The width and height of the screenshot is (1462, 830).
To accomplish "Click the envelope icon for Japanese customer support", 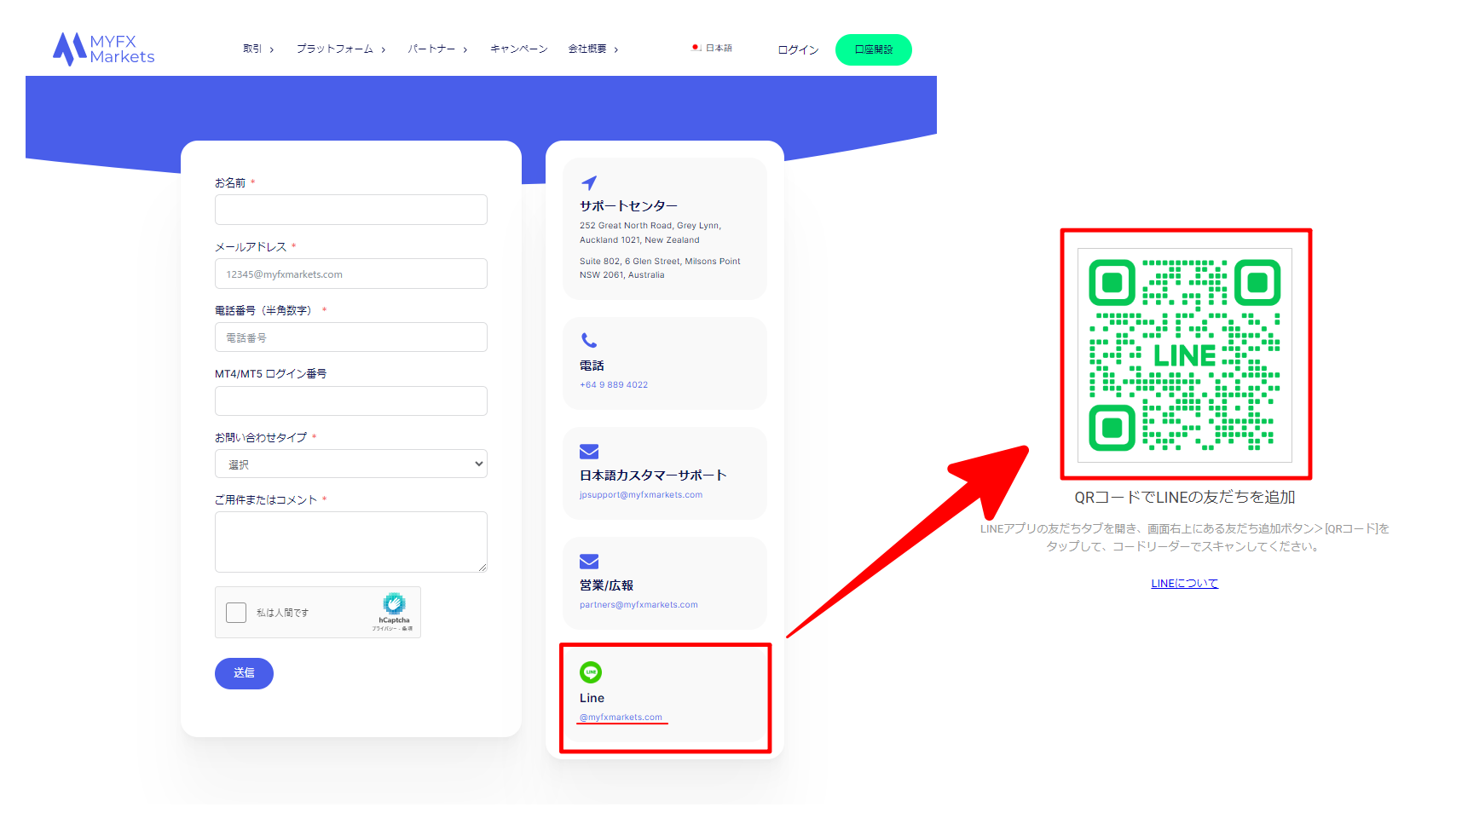I will coord(589,451).
